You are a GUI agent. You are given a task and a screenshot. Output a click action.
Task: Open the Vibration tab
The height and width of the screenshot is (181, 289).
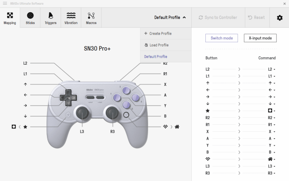pos(71,18)
